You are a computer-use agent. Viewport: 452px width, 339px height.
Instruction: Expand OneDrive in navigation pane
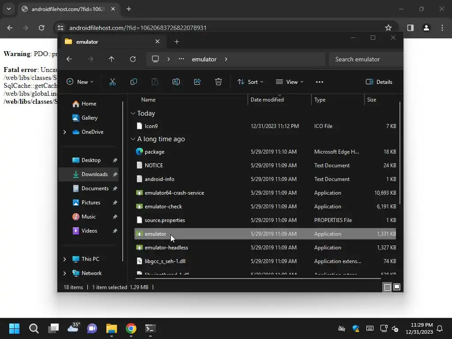tap(64, 132)
